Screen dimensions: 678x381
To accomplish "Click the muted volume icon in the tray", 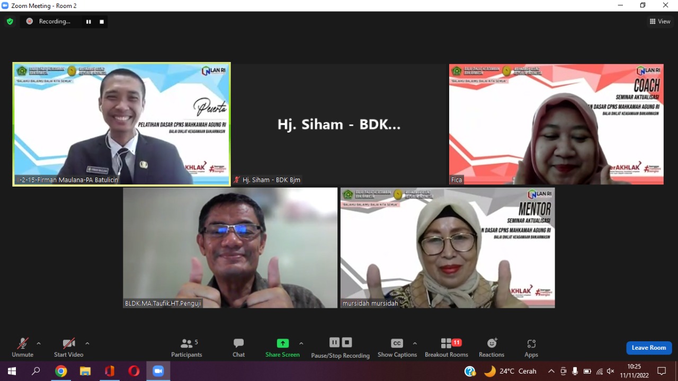I will coord(611,371).
